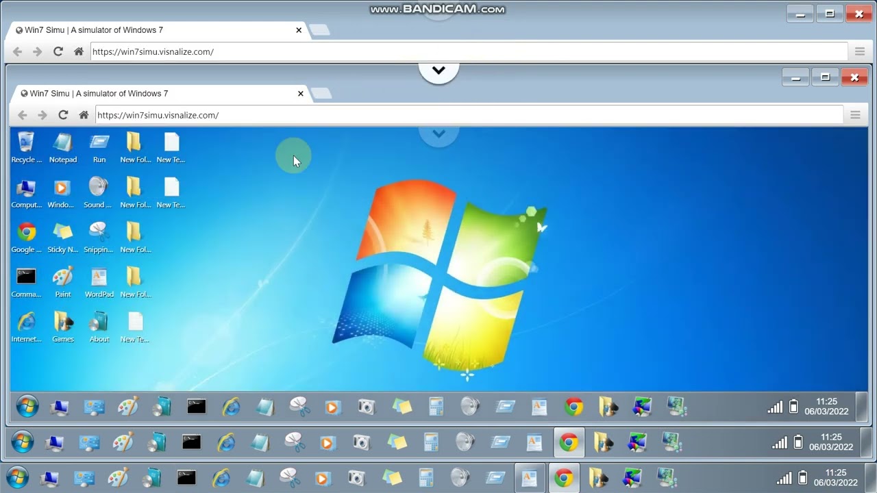
Task: Open Command Prompt on the innermost taskbar
Action: tap(197, 407)
